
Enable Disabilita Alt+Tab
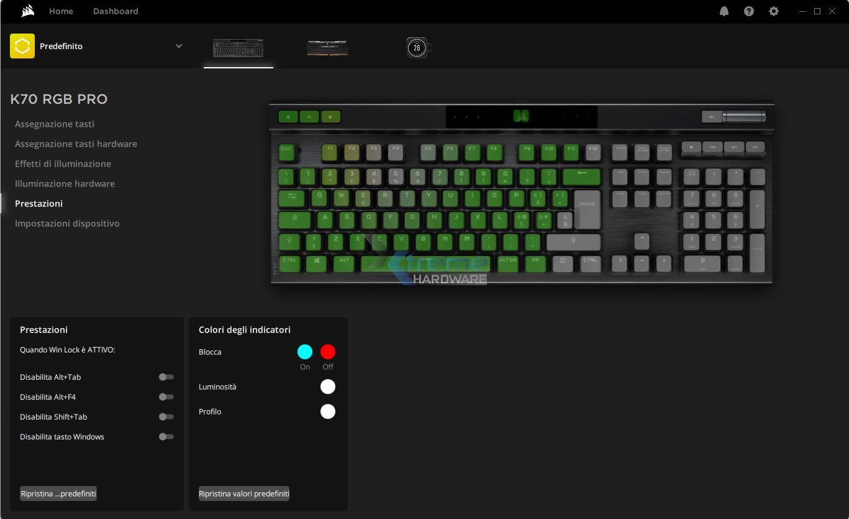click(166, 377)
